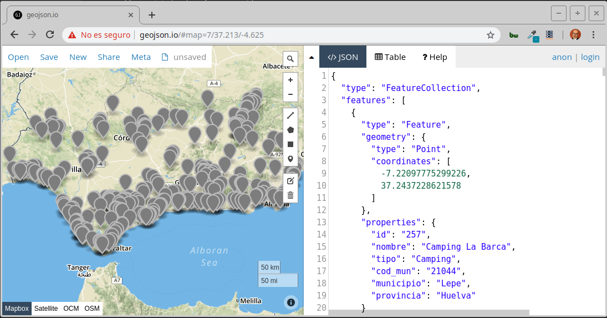Zoom in on the map
This screenshot has width=607, height=318.
tap(290, 80)
